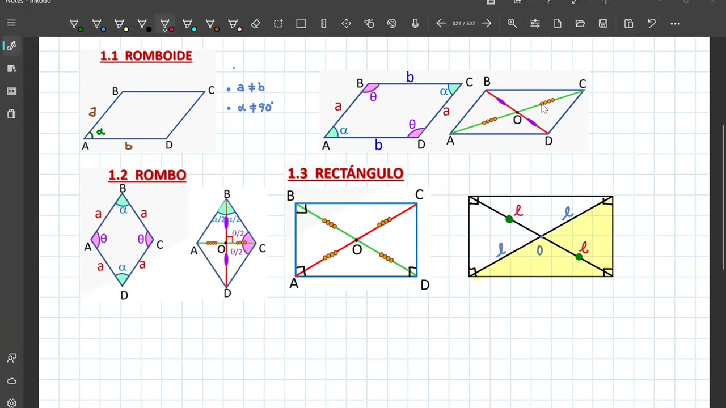Open presentation mode in sidebar
This screenshot has width=726, height=408.
coord(11,91)
